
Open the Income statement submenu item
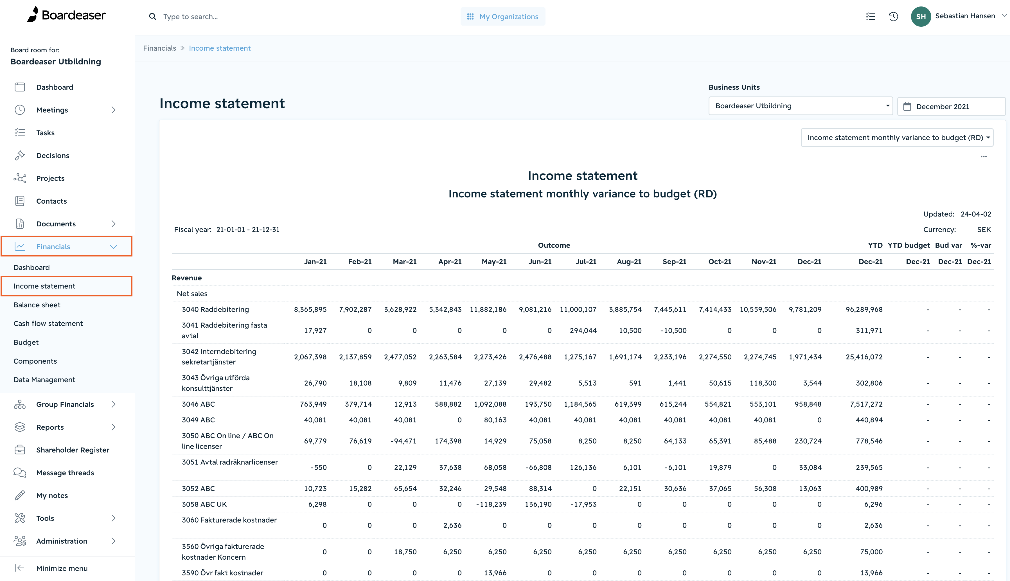coord(66,286)
